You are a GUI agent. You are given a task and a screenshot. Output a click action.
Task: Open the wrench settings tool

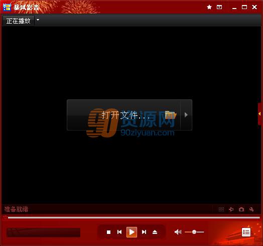click(251, 209)
